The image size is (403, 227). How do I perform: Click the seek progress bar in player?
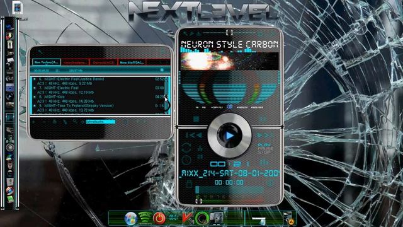(230, 190)
